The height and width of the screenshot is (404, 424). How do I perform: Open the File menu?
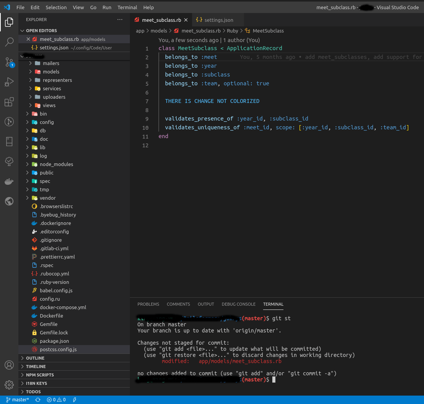(20, 7)
